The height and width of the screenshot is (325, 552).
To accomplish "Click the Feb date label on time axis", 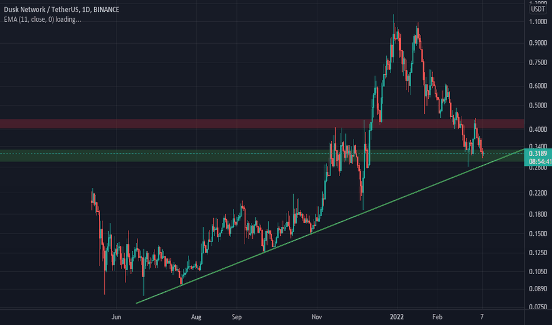I will click(437, 317).
